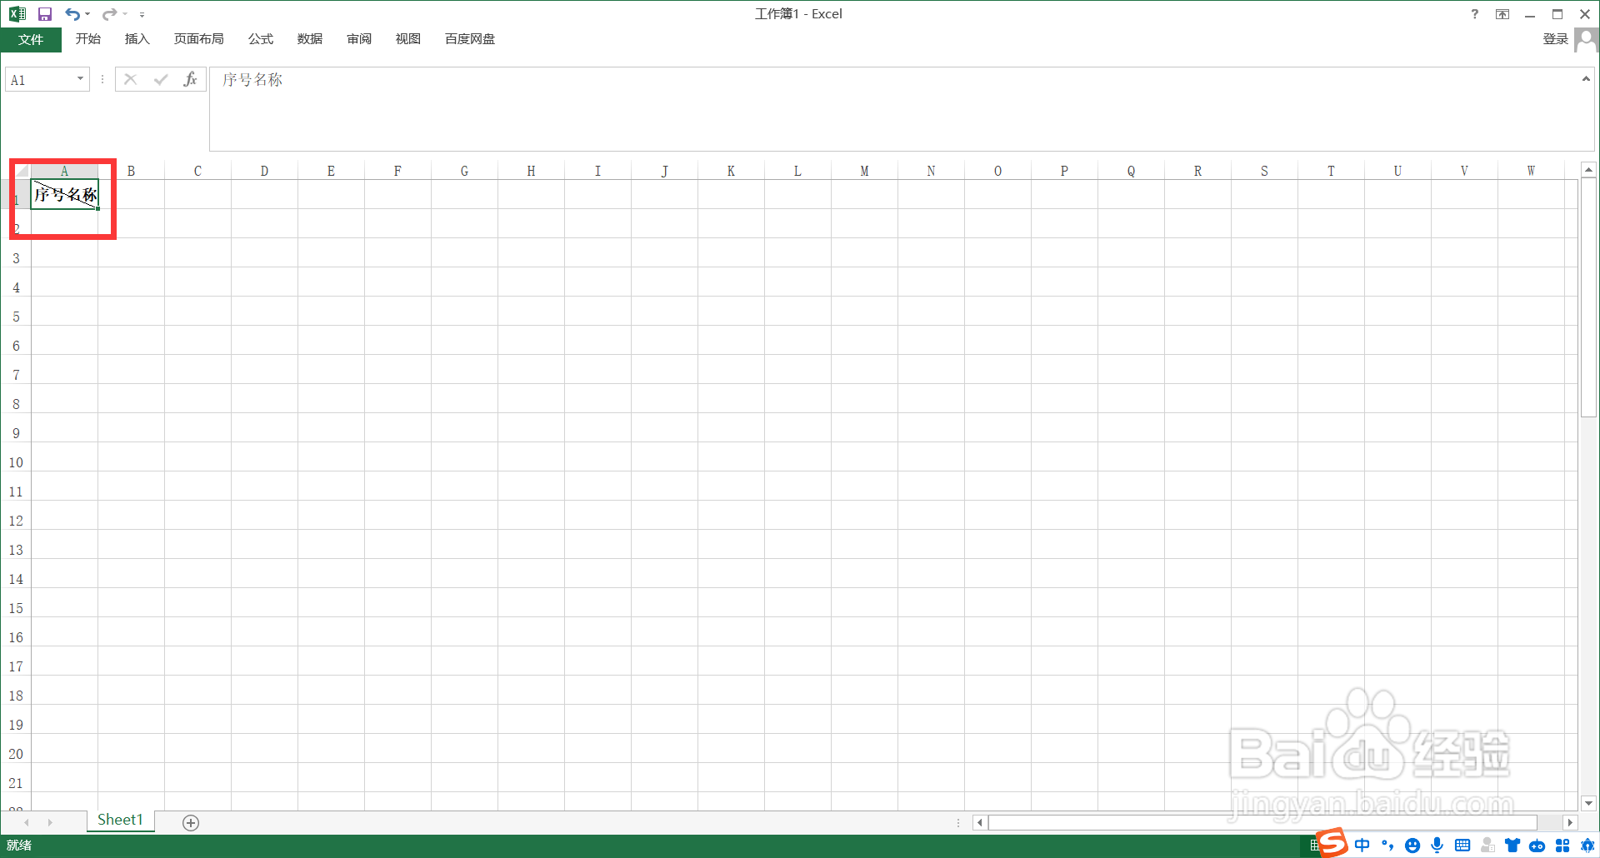This screenshot has height=858, width=1600.
Task: Open the 页面布局 ribbon tab
Action: coord(199,39)
